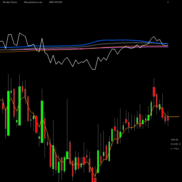Click the '169.10' price value
The height and width of the screenshot is (182, 182).
pos(174,140)
